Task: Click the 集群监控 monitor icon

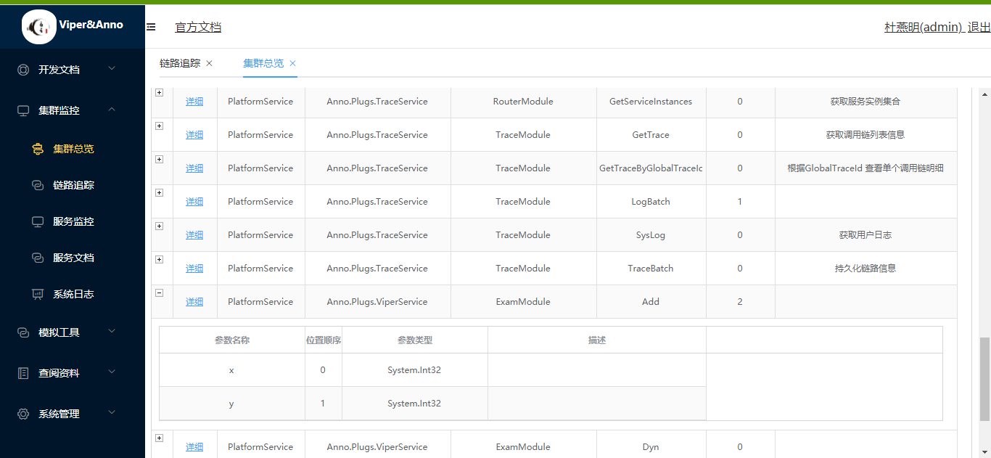Action: [x=23, y=110]
